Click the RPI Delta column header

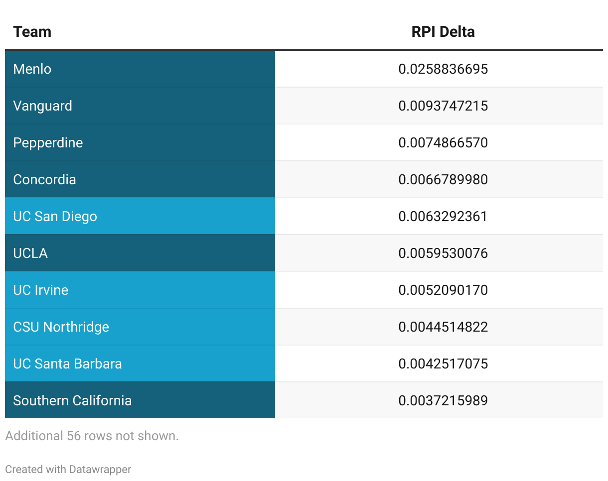click(443, 32)
